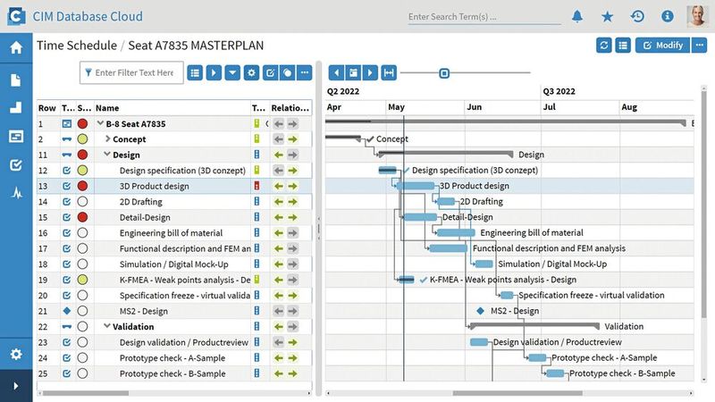This screenshot has width=715, height=402.
Task: Collapse B-8 Seat A7835 tree node
Action: [x=100, y=123]
